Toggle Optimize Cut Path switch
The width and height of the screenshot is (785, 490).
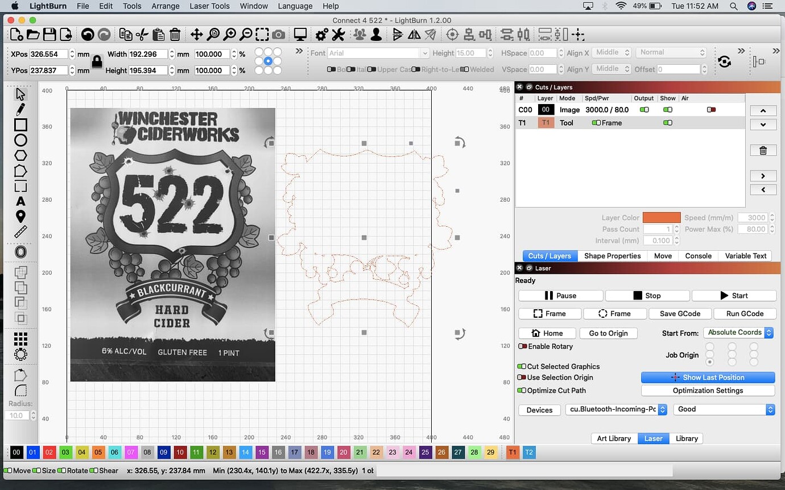pos(521,391)
